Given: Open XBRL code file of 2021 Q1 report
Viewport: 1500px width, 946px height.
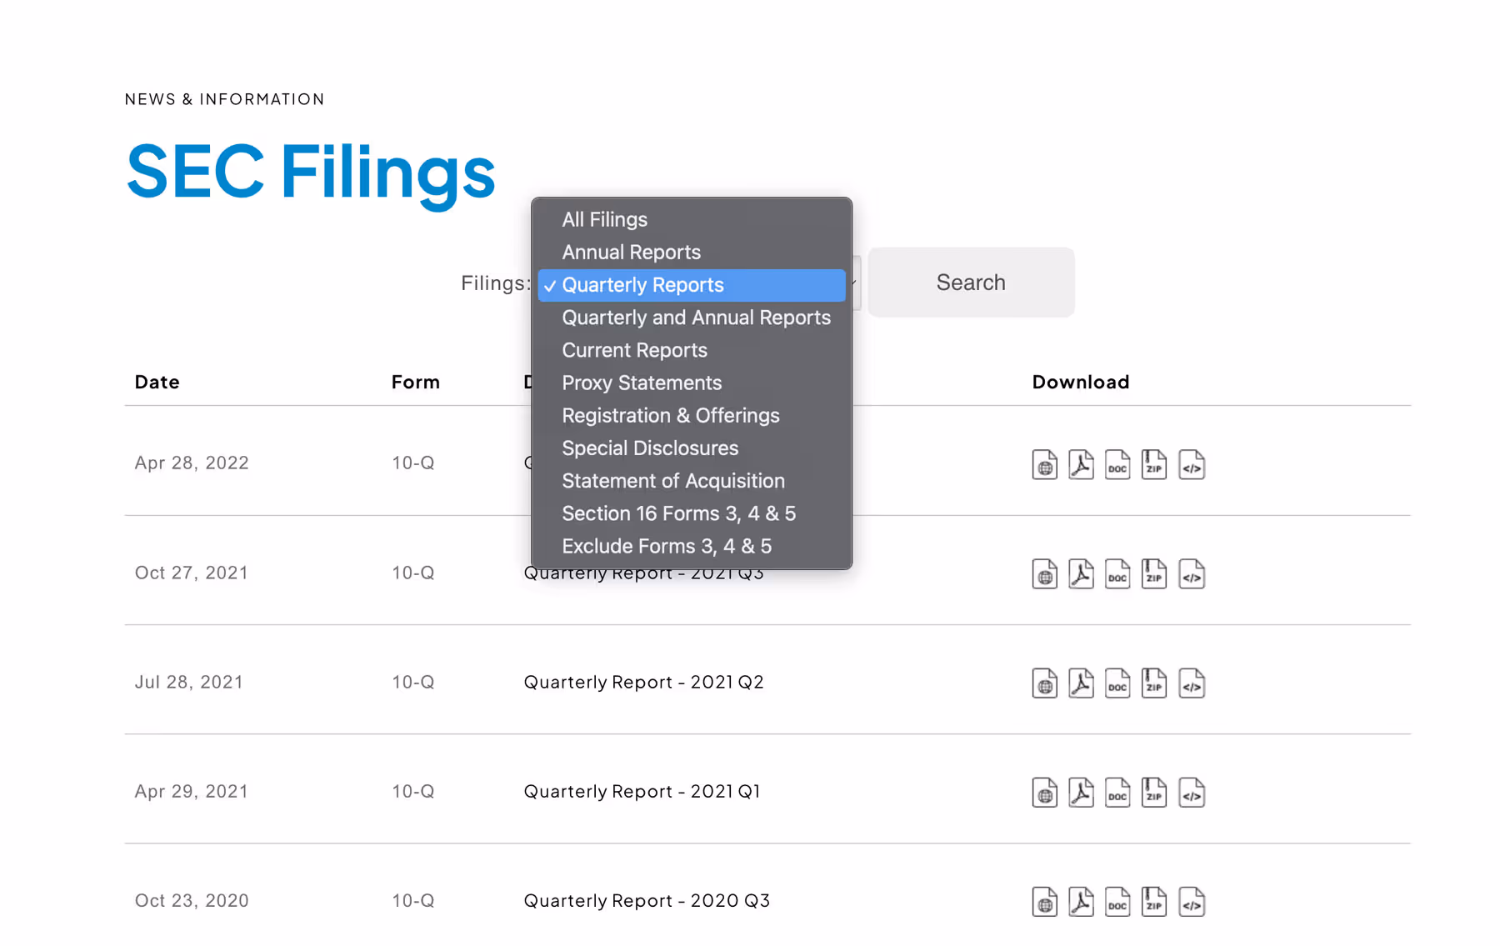Looking at the screenshot, I should 1192,792.
